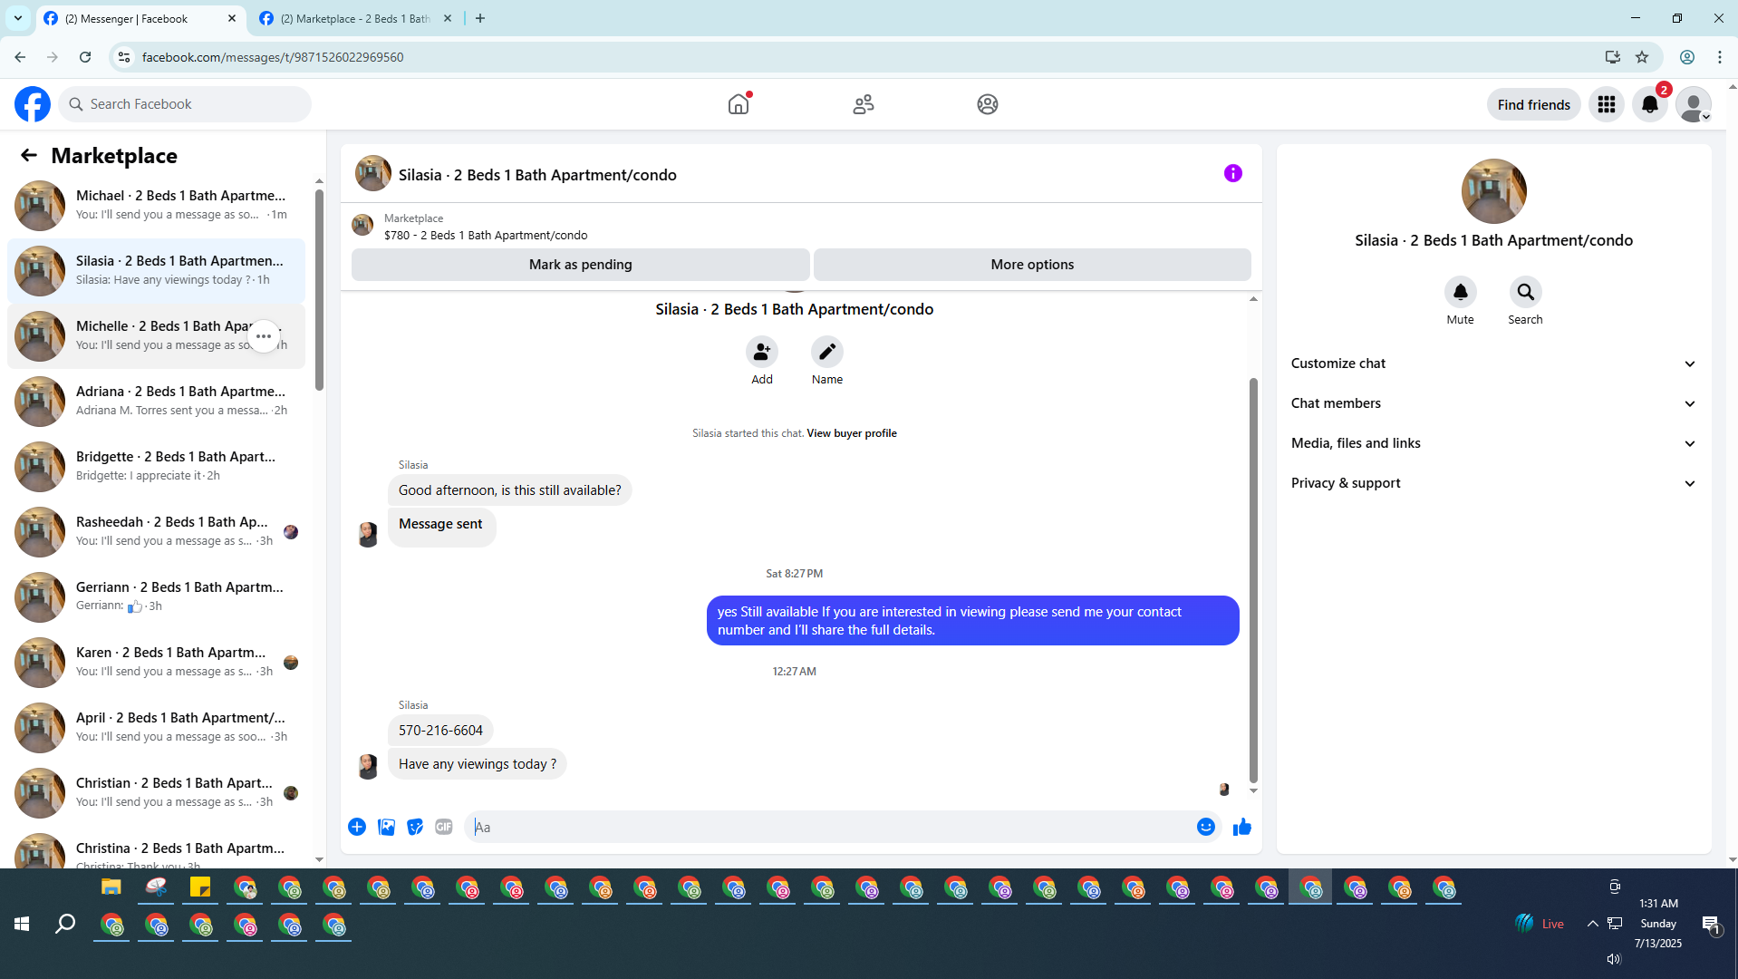Go back from Marketplace list
The image size is (1738, 979).
click(x=29, y=155)
